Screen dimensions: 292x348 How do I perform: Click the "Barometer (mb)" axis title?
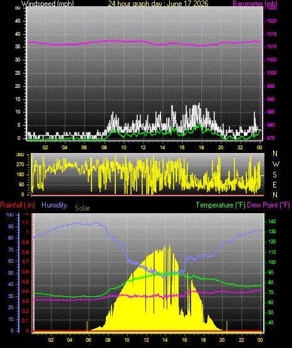[x=255, y=4]
